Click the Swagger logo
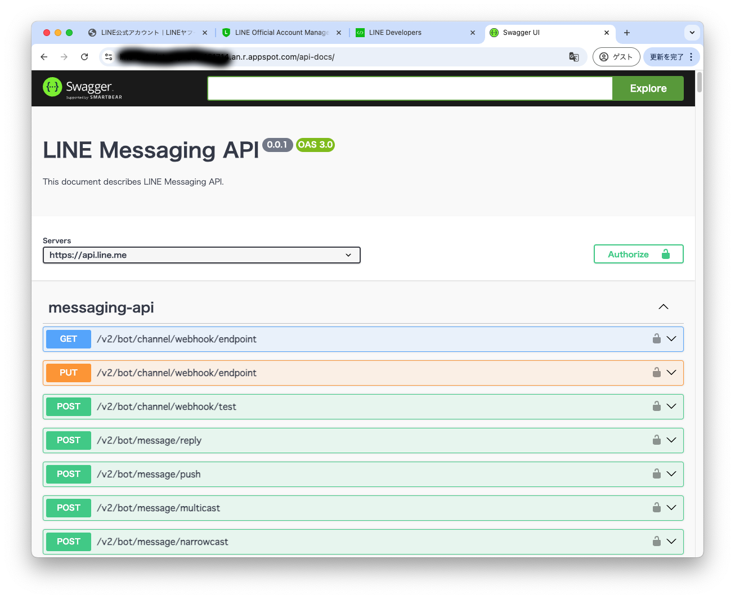This screenshot has width=735, height=599. (83, 88)
